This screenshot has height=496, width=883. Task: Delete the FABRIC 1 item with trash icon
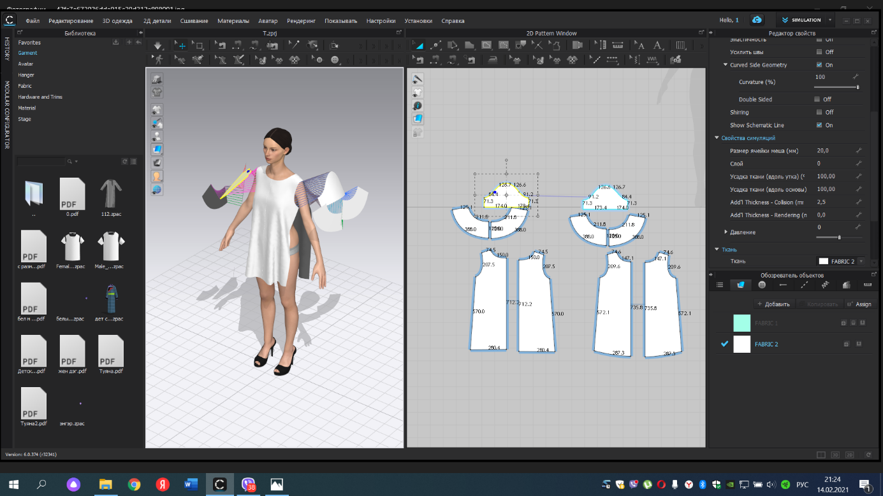tap(853, 323)
